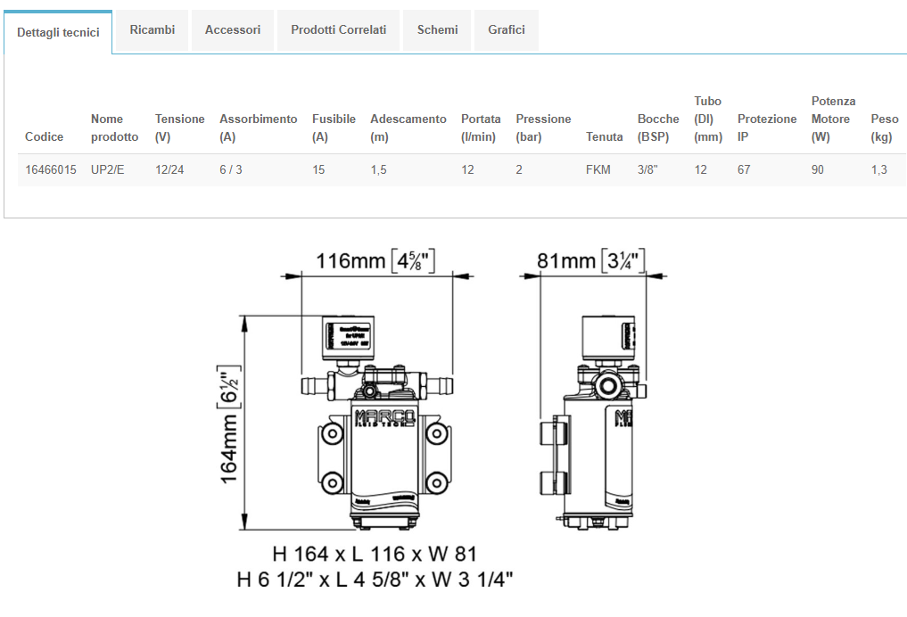Click the Potenza Motore (W) header

tap(833, 119)
